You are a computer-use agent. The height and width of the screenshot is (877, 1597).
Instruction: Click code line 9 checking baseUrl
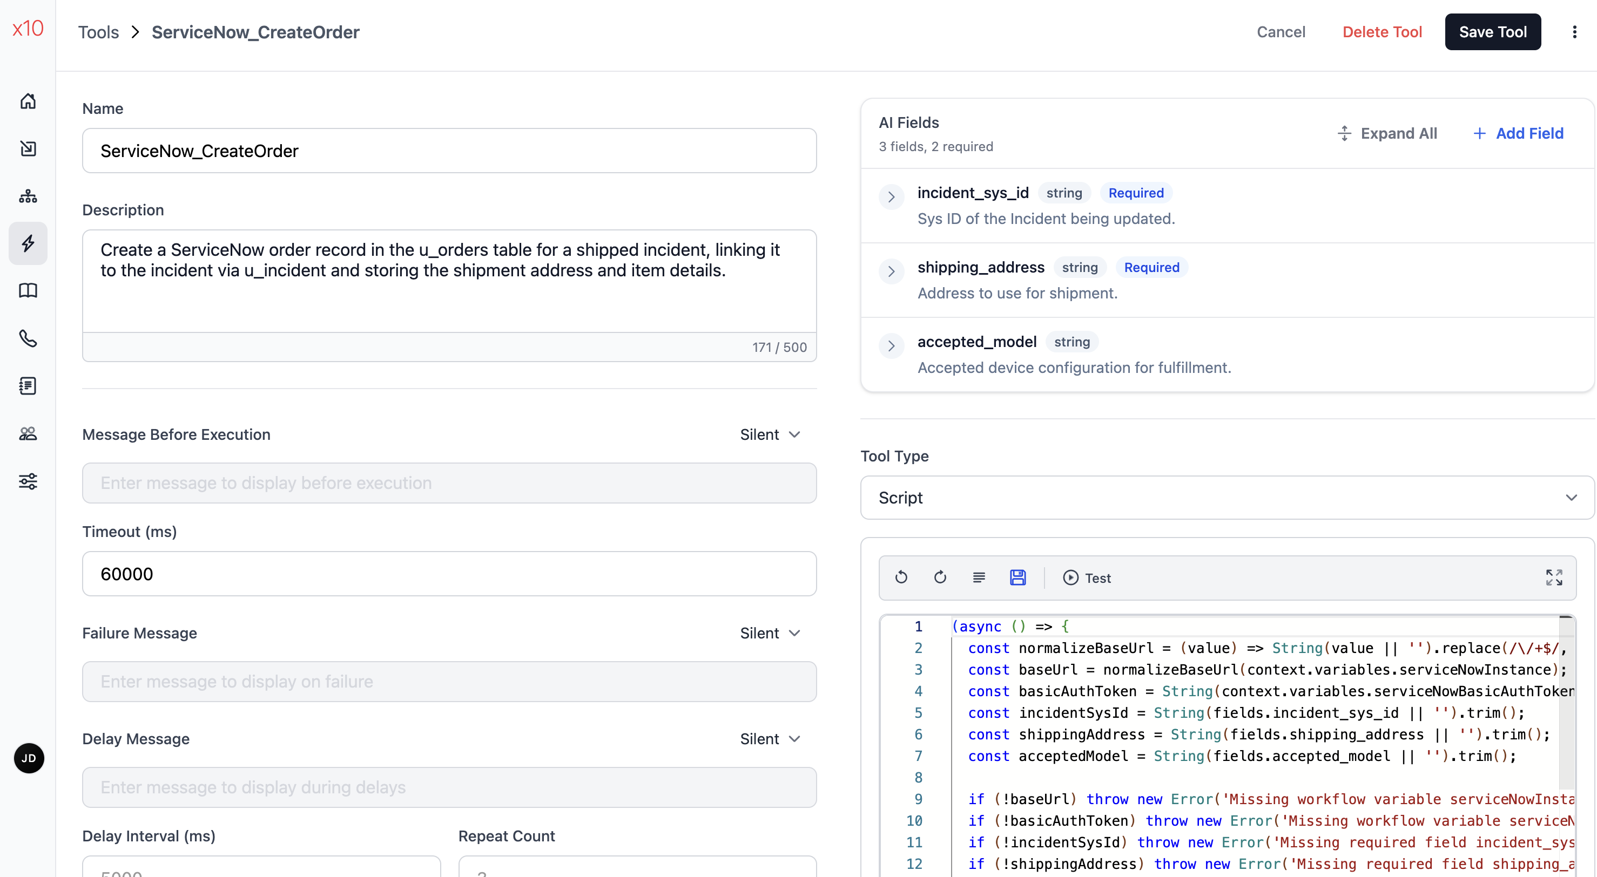pos(1270,800)
